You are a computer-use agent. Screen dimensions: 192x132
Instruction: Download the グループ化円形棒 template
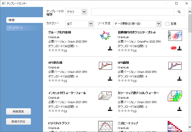pos(110,48)
